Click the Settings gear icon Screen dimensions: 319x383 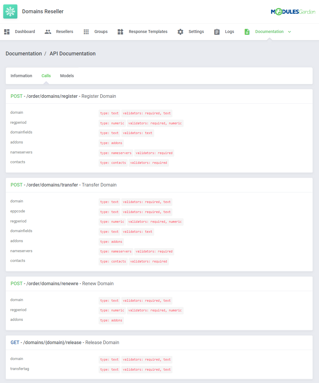pyautogui.click(x=180, y=32)
